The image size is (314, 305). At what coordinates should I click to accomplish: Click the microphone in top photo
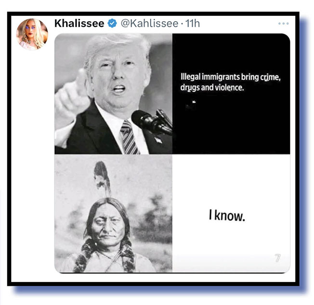point(152,121)
